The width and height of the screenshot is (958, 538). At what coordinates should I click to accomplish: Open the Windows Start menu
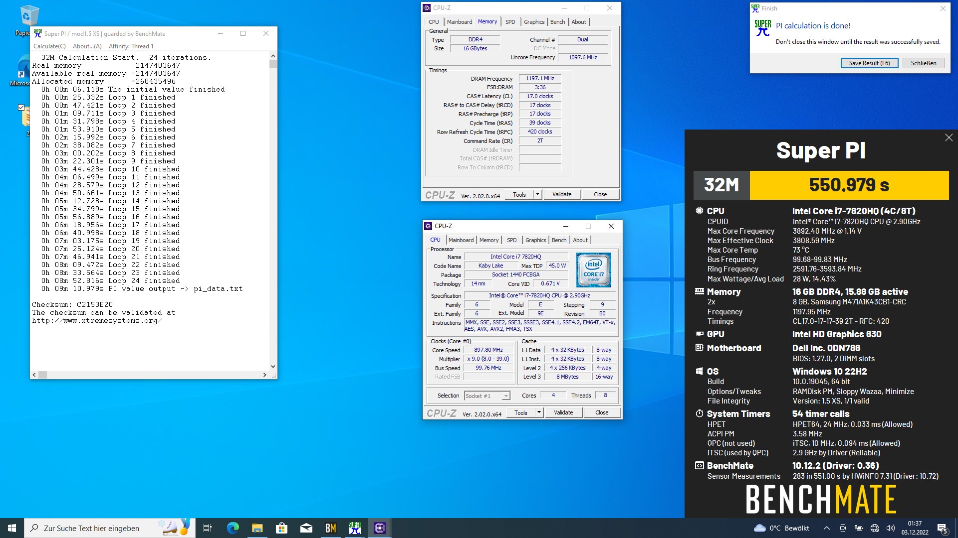pyautogui.click(x=12, y=528)
